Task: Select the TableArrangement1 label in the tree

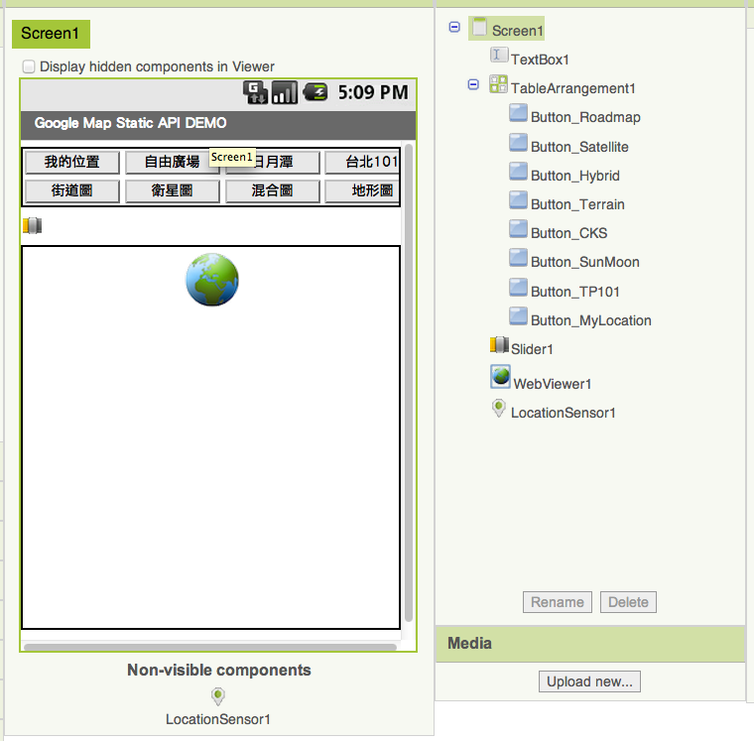Action: click(x=573, y=88)
